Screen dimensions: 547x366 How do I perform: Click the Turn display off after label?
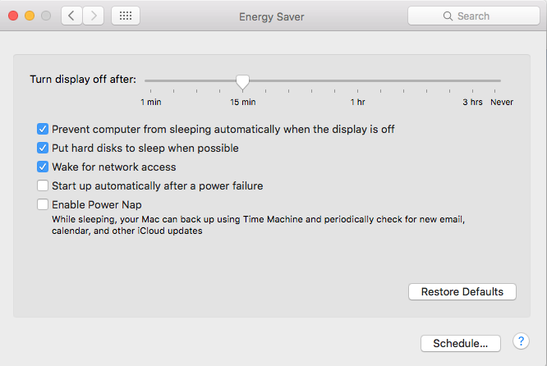83,79
